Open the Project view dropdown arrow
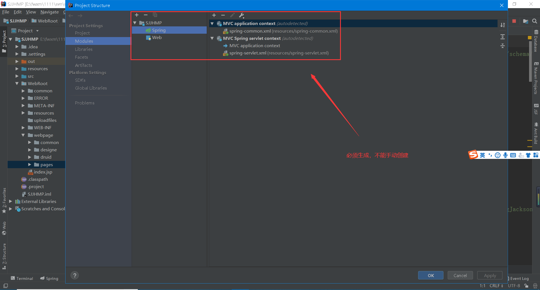The width and height of the screenshot is (540, 290). tap(37, 31)
